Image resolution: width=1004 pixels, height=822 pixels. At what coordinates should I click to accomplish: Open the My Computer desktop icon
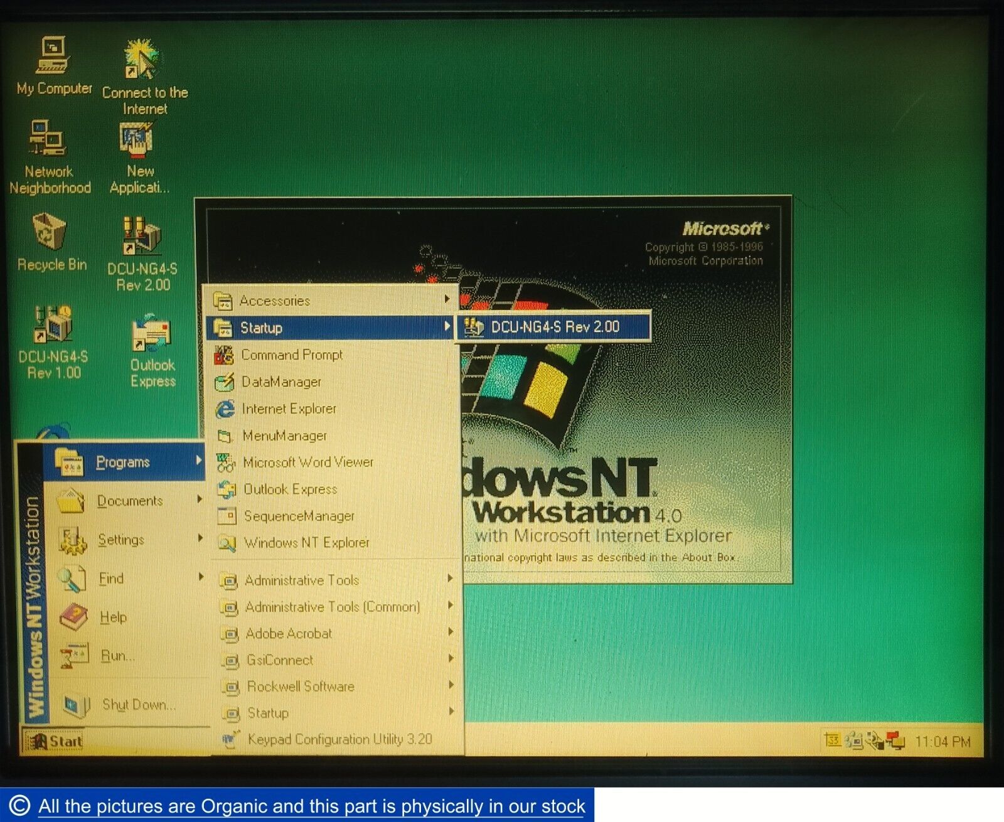click(54, 66)
